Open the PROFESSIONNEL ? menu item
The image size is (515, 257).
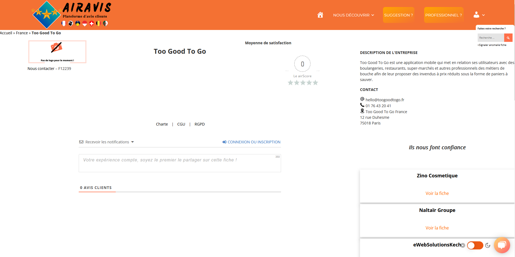click(x=444, y=15)
